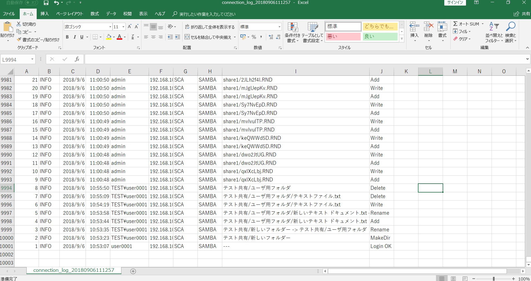
Task: Switch to the Data (データ) tab
Action: click(x=111, y=14)
